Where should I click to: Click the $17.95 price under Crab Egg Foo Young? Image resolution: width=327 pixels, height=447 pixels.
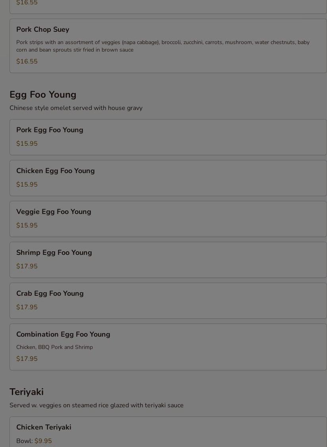27,307
